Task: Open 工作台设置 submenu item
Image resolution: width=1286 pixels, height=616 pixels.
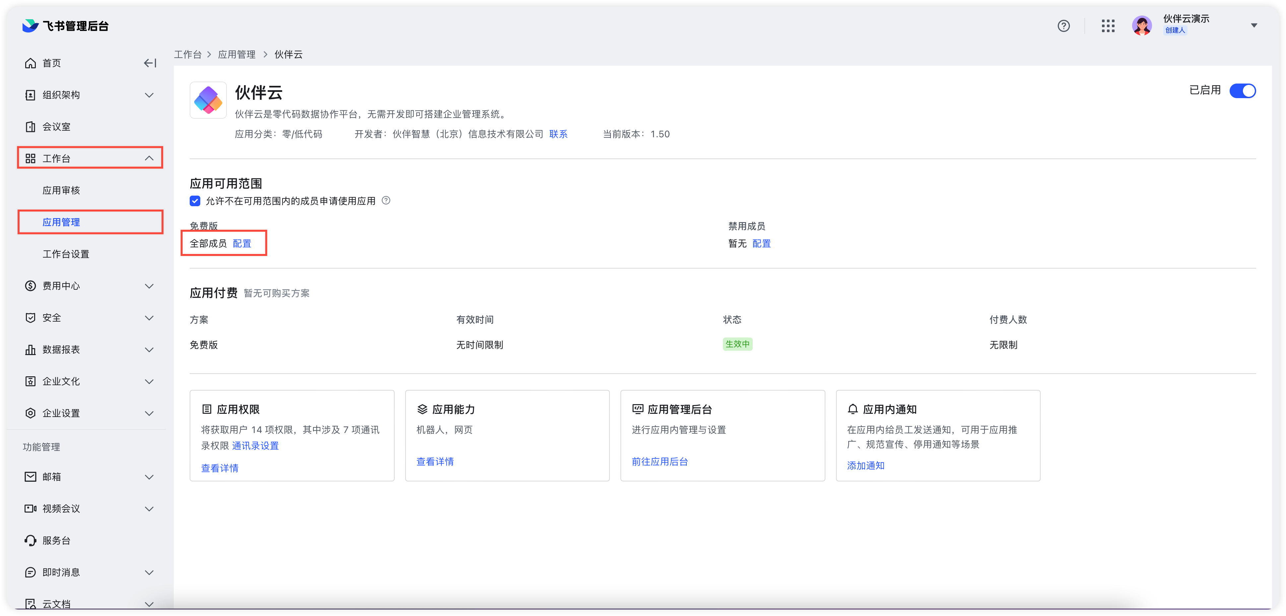Action: click(x=66, y=254)
